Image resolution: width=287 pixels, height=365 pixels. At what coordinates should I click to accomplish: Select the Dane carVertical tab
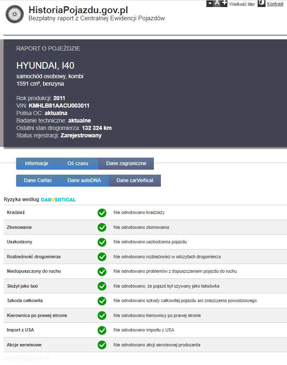135,180
